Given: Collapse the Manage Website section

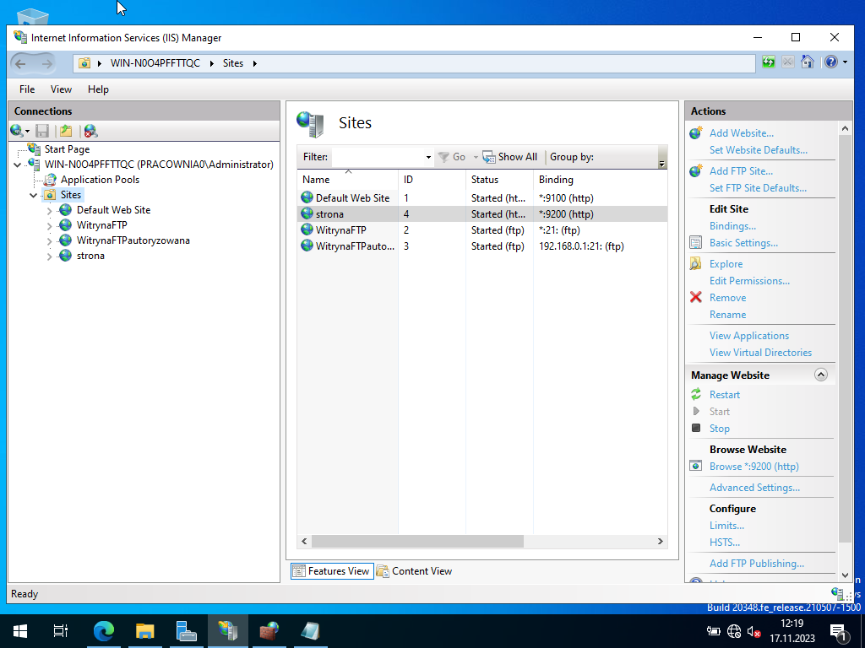Looking at the screenshot, I should [821, 375].
